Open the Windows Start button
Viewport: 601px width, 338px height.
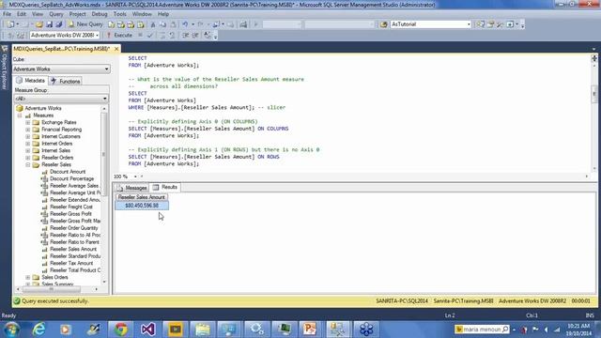click(11, 330)
